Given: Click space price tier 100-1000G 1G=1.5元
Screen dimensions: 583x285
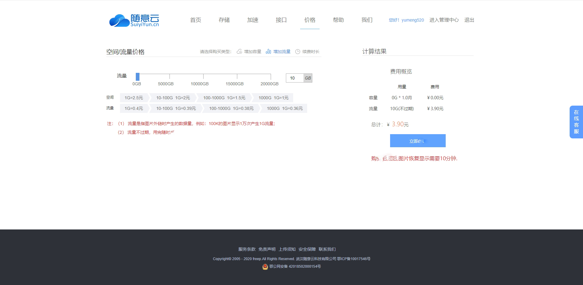Looking at the screenshot, I should click(x=224, y=98).
